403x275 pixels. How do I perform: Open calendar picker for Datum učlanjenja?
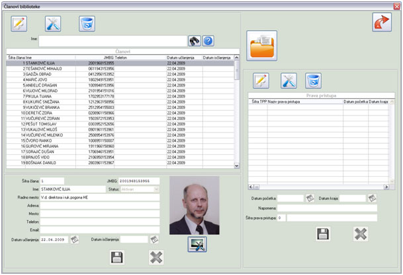[x=75, y=239]
